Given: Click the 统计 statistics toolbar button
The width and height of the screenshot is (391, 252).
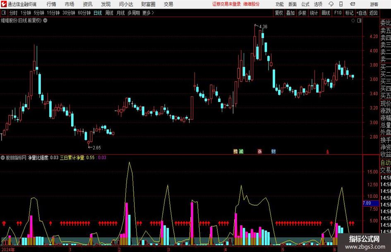Looking at the screenshot, I should pos(314,13).
